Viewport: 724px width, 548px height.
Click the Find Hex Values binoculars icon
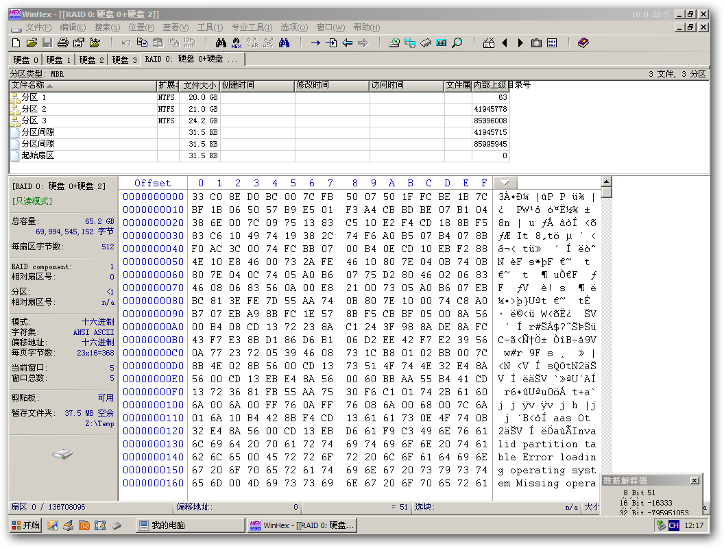pyautogui.click(x=237, y=43)
